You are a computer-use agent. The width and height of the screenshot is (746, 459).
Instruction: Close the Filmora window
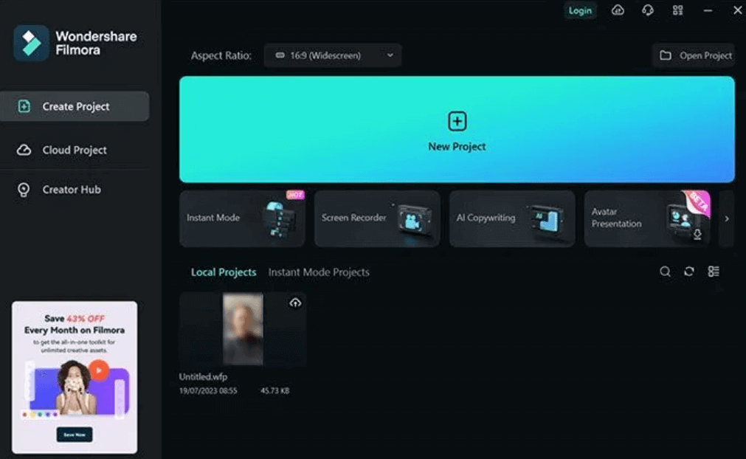(x=737, y=10)
